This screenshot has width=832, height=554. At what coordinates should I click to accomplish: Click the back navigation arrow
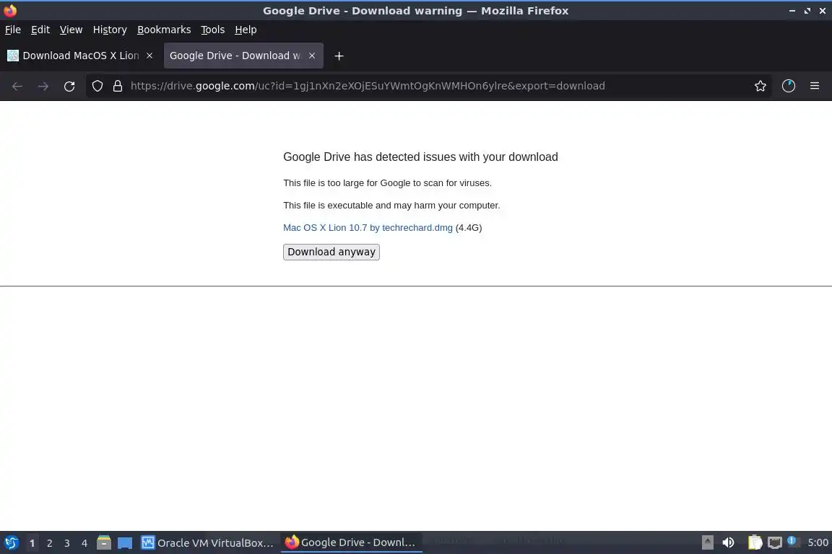[x=17, y=86]
